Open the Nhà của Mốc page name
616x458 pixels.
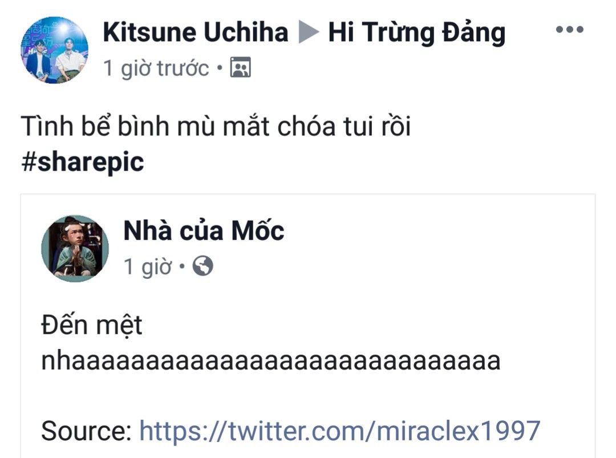(204, 230)
